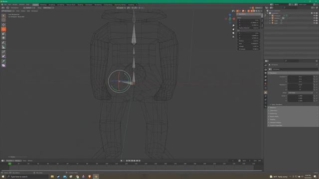Open red World properties tab icon
319x179 pixels.
pyautogui.click(x=266, y=84)
